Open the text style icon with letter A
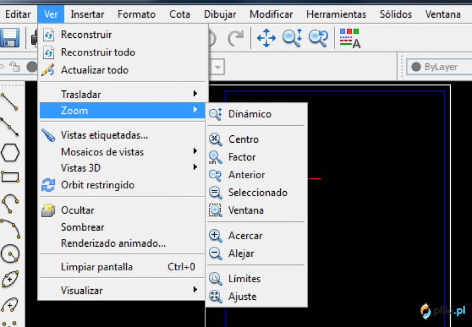The height and width of the screenshot is (327, 472). 350,38
